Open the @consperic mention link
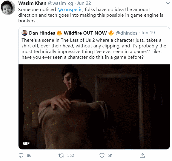The height and width of the screenshot is (161, 172). coord(70,10)
